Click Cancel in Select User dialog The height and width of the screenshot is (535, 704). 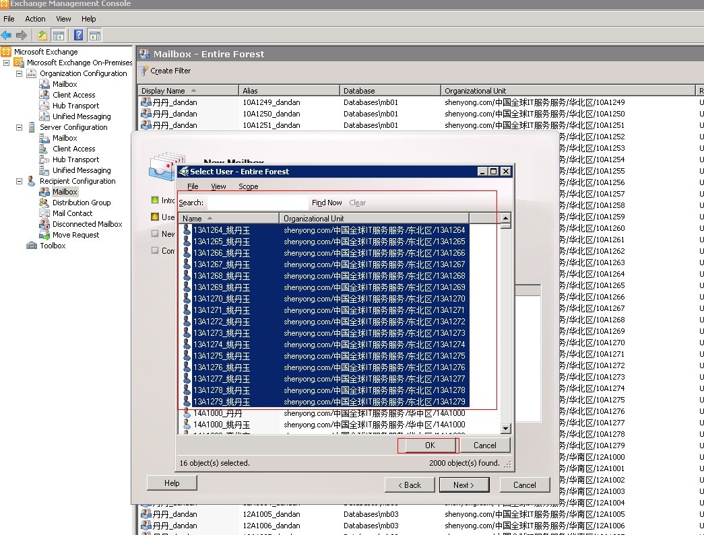(x=485, y=445)
